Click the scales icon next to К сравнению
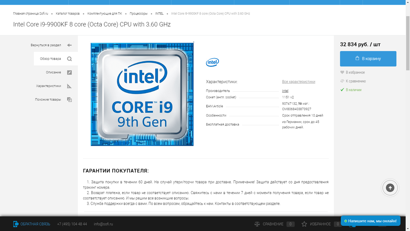 (342, 81)
